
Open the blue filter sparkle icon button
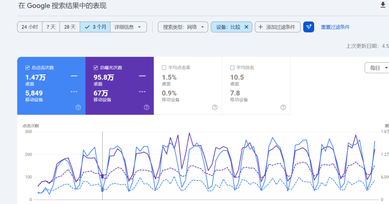(x=308, y=27)
